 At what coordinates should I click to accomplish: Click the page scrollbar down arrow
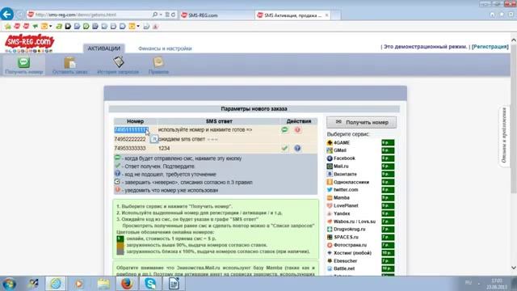point(514,268)
